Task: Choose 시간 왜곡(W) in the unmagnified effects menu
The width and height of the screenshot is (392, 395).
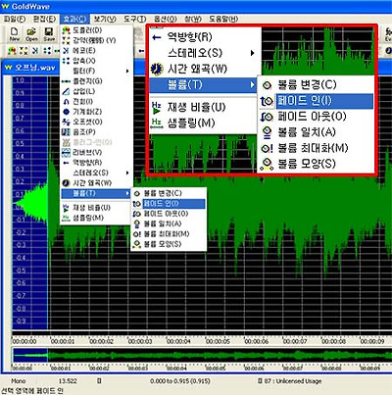Action: pyautogui.click(x=97, y=183)
